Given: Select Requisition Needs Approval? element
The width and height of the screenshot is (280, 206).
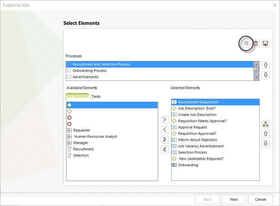Looking at the screenshot, I should (215, 121).
